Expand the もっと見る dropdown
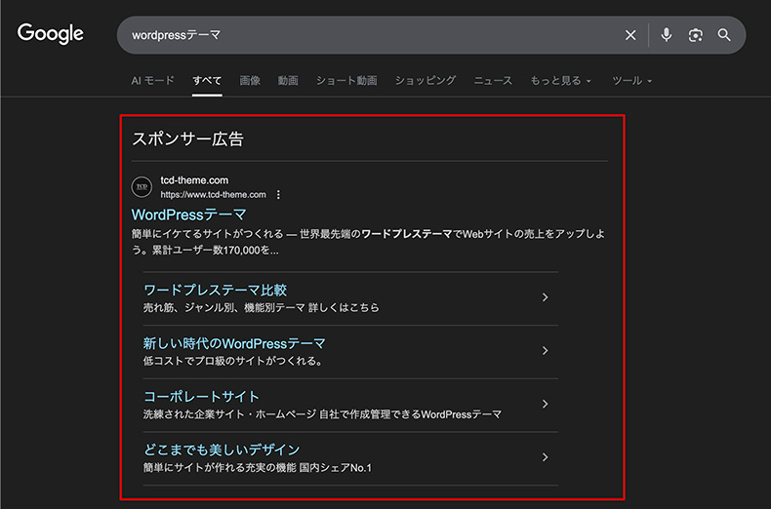The height and width of the screenshot is (509, 771). coord(560,81)
